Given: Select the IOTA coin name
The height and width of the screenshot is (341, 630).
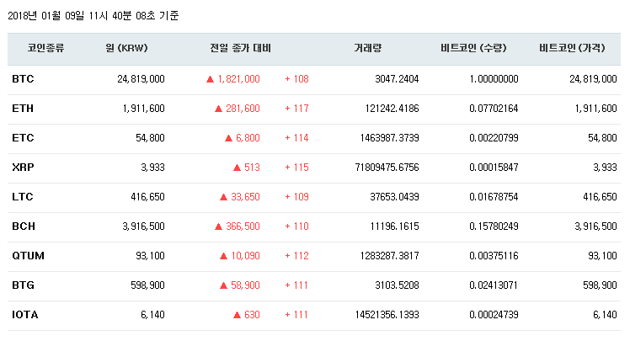Looking at the screenshot, I should point(25,315).
